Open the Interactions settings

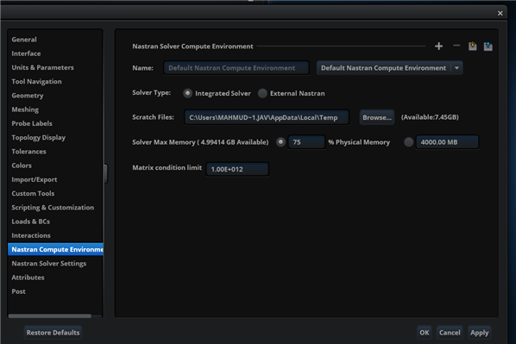coord(31,235)
